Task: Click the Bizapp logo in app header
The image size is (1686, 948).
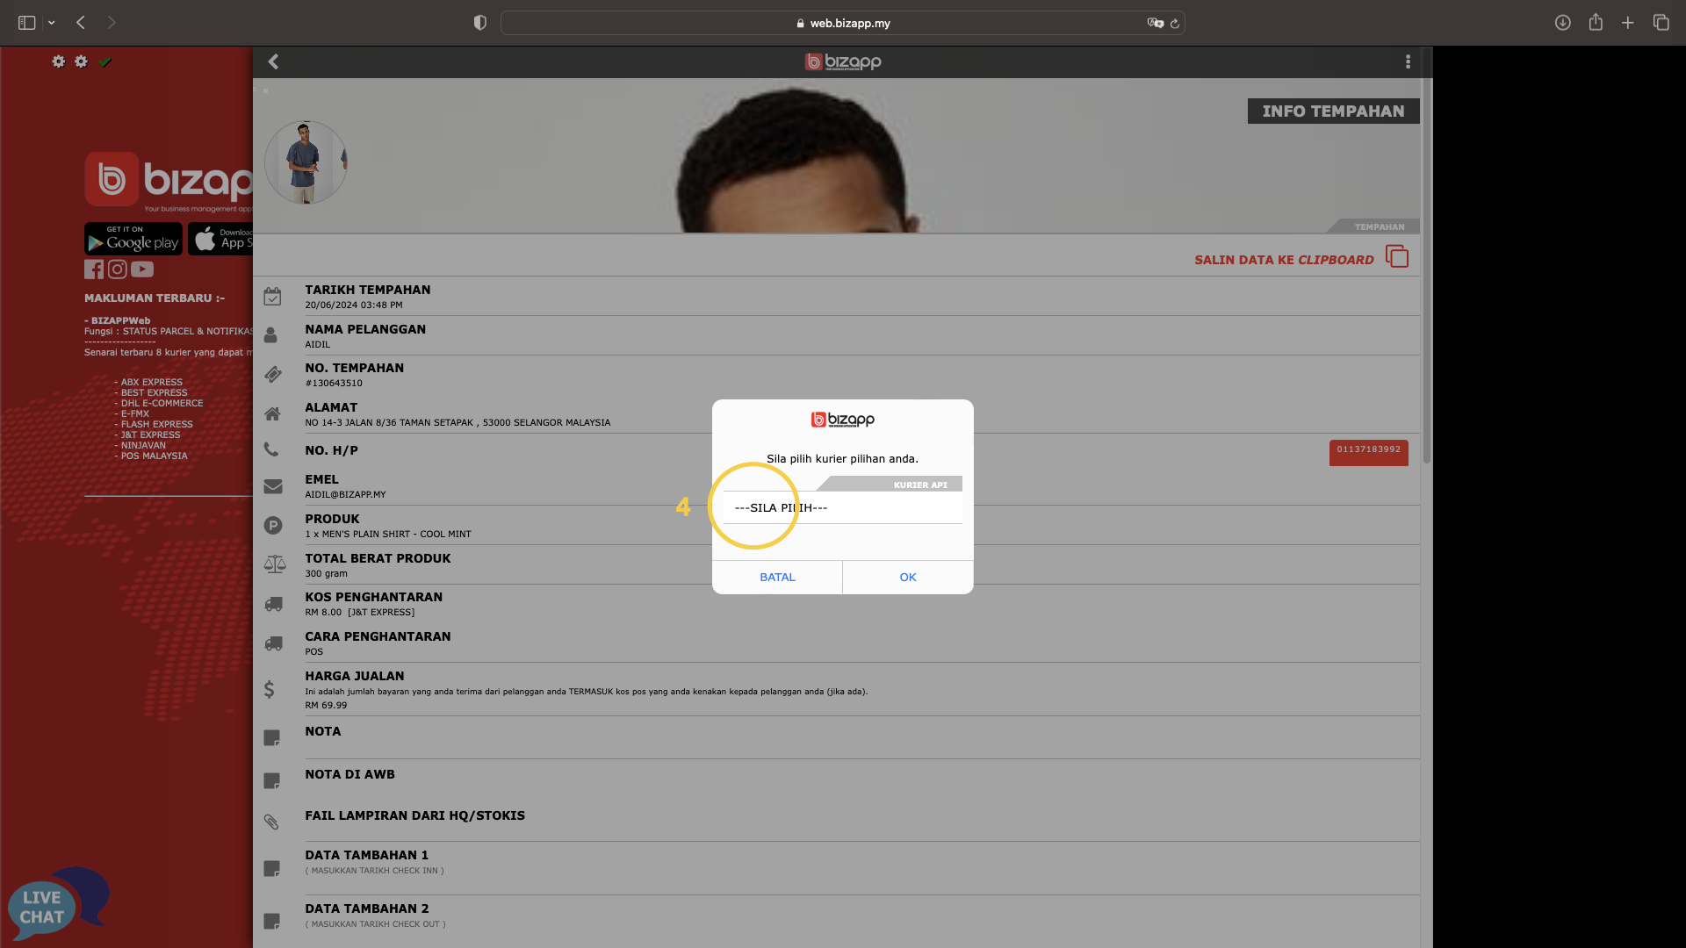Action: pos(843,61)
